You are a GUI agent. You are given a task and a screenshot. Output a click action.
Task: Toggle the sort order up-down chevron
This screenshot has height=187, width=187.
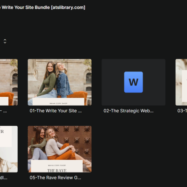pos(5,41)
